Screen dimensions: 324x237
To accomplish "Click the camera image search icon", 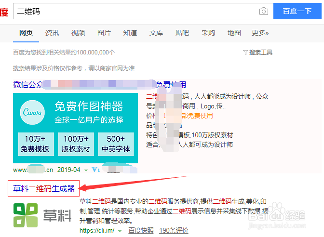I will pos(263,11).
